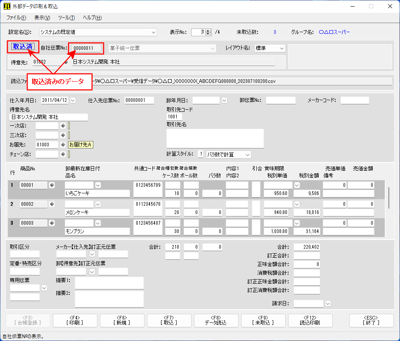Click the お届け先A label
Viewport: 400px width, 341px height.
coord(80,144)
